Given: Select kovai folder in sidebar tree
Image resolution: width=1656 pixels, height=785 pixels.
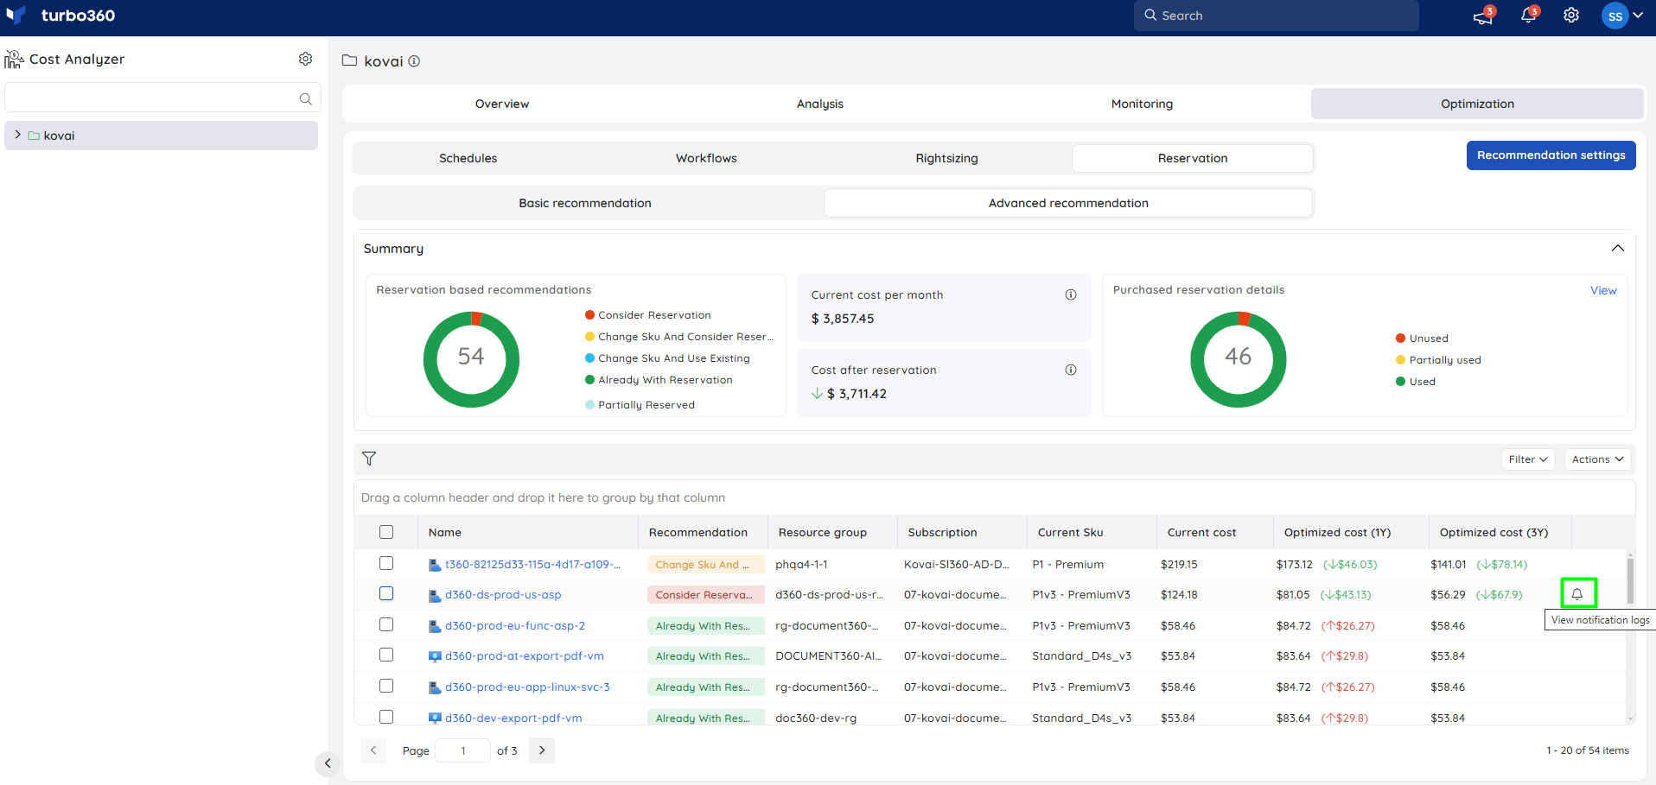Looking at the screenshot, I should (x=161, y=136).
